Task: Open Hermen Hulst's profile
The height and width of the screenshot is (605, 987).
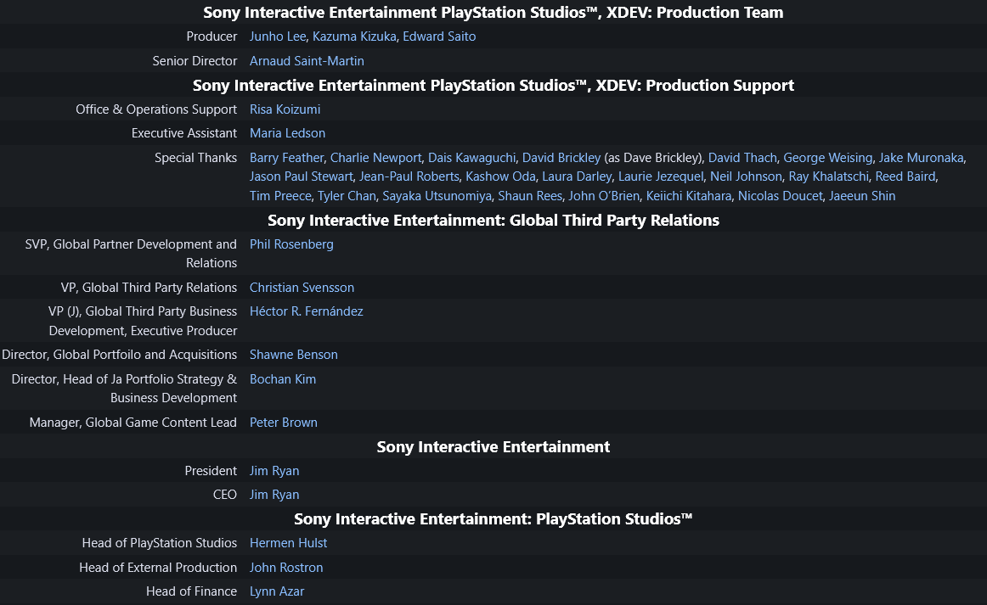Action: [288, 543]
